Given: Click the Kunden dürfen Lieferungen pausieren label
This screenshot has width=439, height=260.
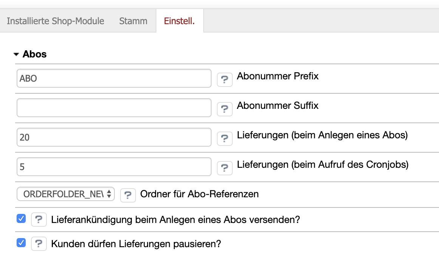Looking at the screenshot, I should pos(136,244).
